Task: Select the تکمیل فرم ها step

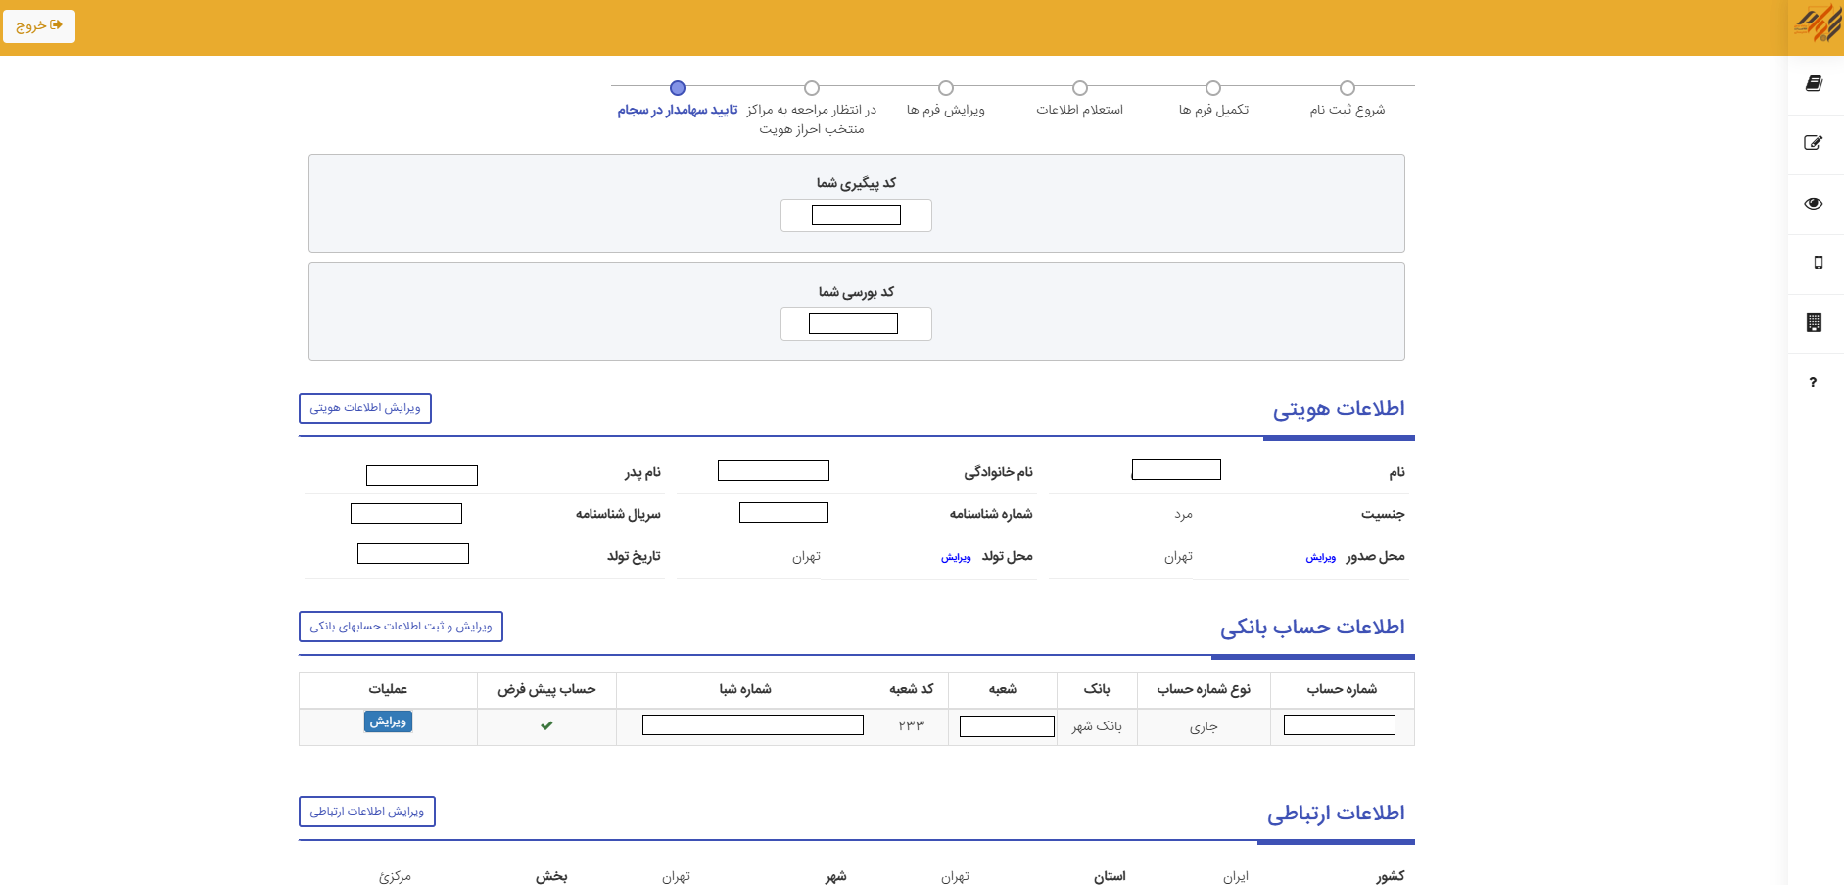Action: [1213, 88]
